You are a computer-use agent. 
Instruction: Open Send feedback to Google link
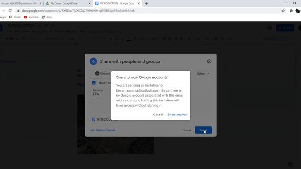(103, 130)
